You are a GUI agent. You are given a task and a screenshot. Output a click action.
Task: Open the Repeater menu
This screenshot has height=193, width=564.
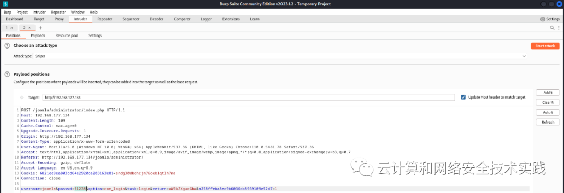58,12
